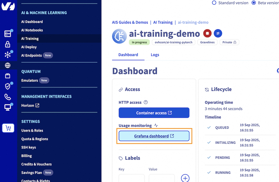This screenshot has height=182, width=279.
Task: Select the Beta version radio button
Action: point(254,3)
